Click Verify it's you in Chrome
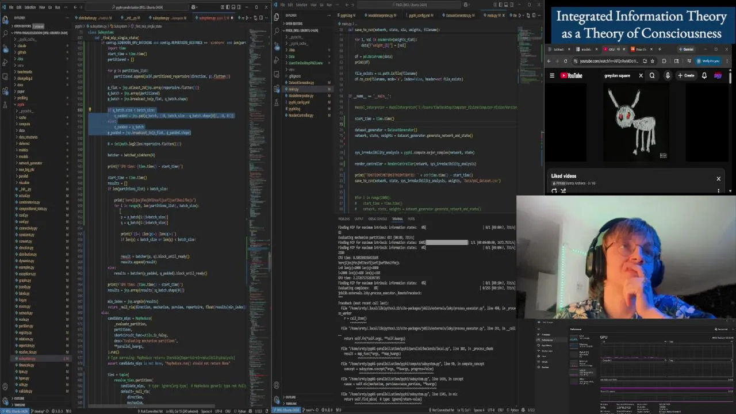This screenshot has width=736, height=414. click(x=708, y=61)
